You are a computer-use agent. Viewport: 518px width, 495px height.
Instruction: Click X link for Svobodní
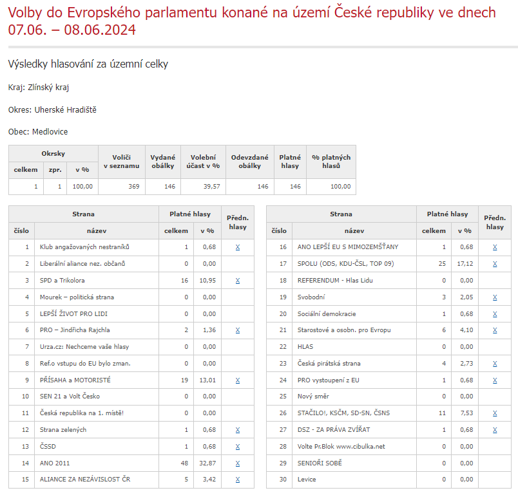pos(495,297)
